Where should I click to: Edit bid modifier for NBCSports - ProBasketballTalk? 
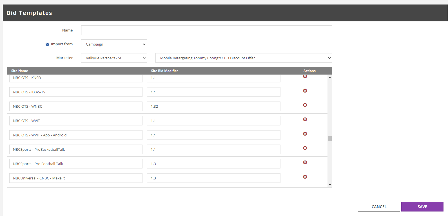214,149
